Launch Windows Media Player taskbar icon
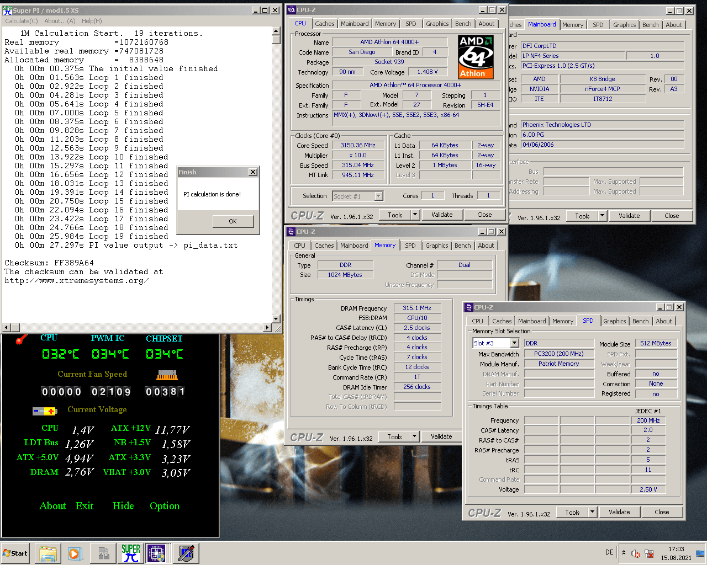Image resolution: width=707 pixels, height=565 pixels. (x=75, y=553)
